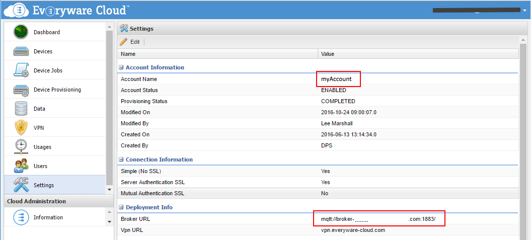Open the Dashboard menu item
Image resolution: width=531 pixels, height=240 pixels.
pyautogui.click(x=55, y=32)
